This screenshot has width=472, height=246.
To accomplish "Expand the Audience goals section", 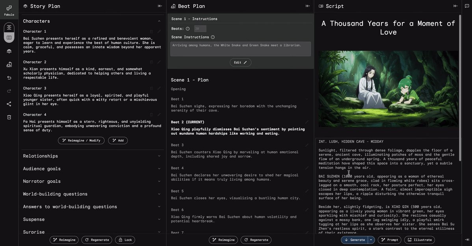I will [159, 168].
